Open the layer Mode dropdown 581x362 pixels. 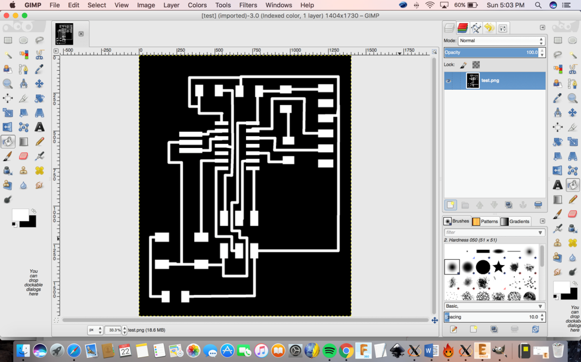coord(501,41)
